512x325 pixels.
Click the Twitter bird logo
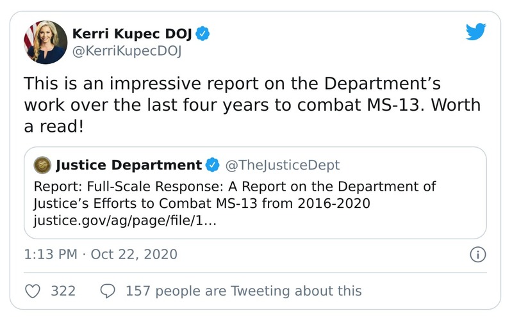point(476,31)
